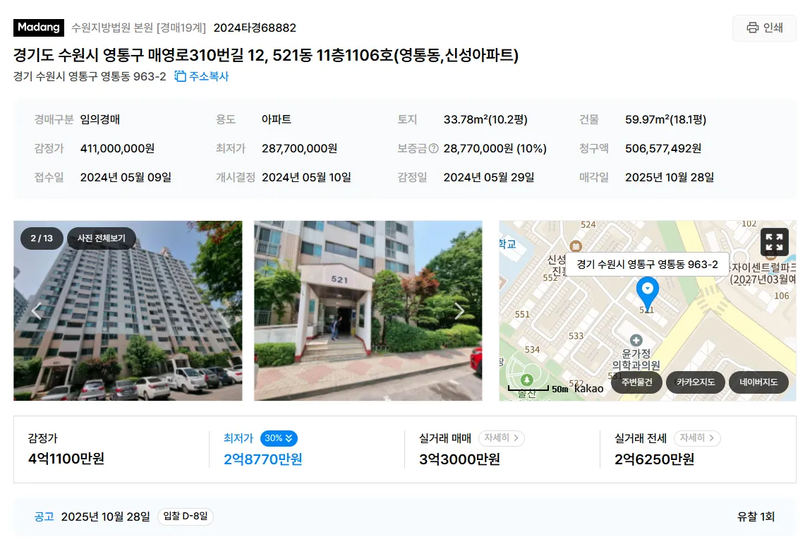The height and width of the screenshot is (544, 805).
Task: Click the 입찰 D-8일 badge
Action: tap(186, 516)
